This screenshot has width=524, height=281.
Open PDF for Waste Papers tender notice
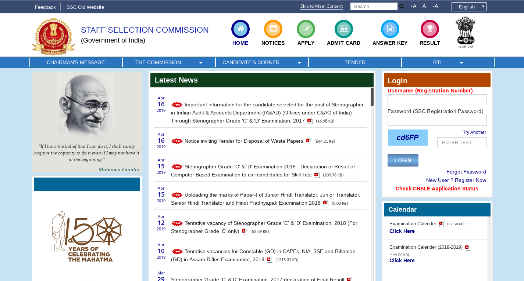pyautogui.click(x=308, y=141)
